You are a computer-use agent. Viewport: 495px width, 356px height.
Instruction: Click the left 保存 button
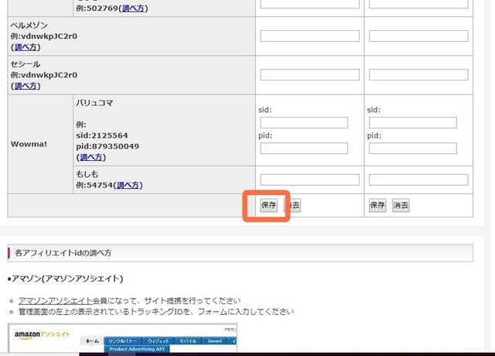point(268,205)
